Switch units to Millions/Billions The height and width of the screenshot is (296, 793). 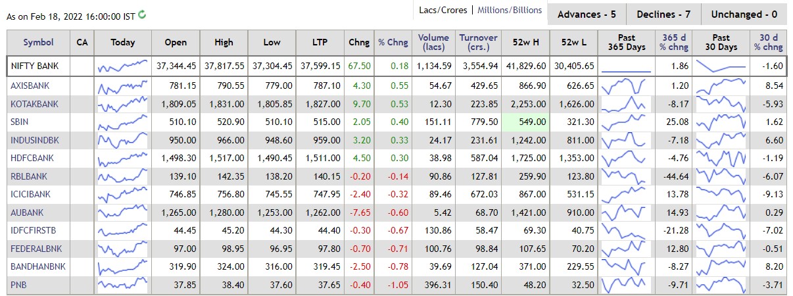coord(510,10)
